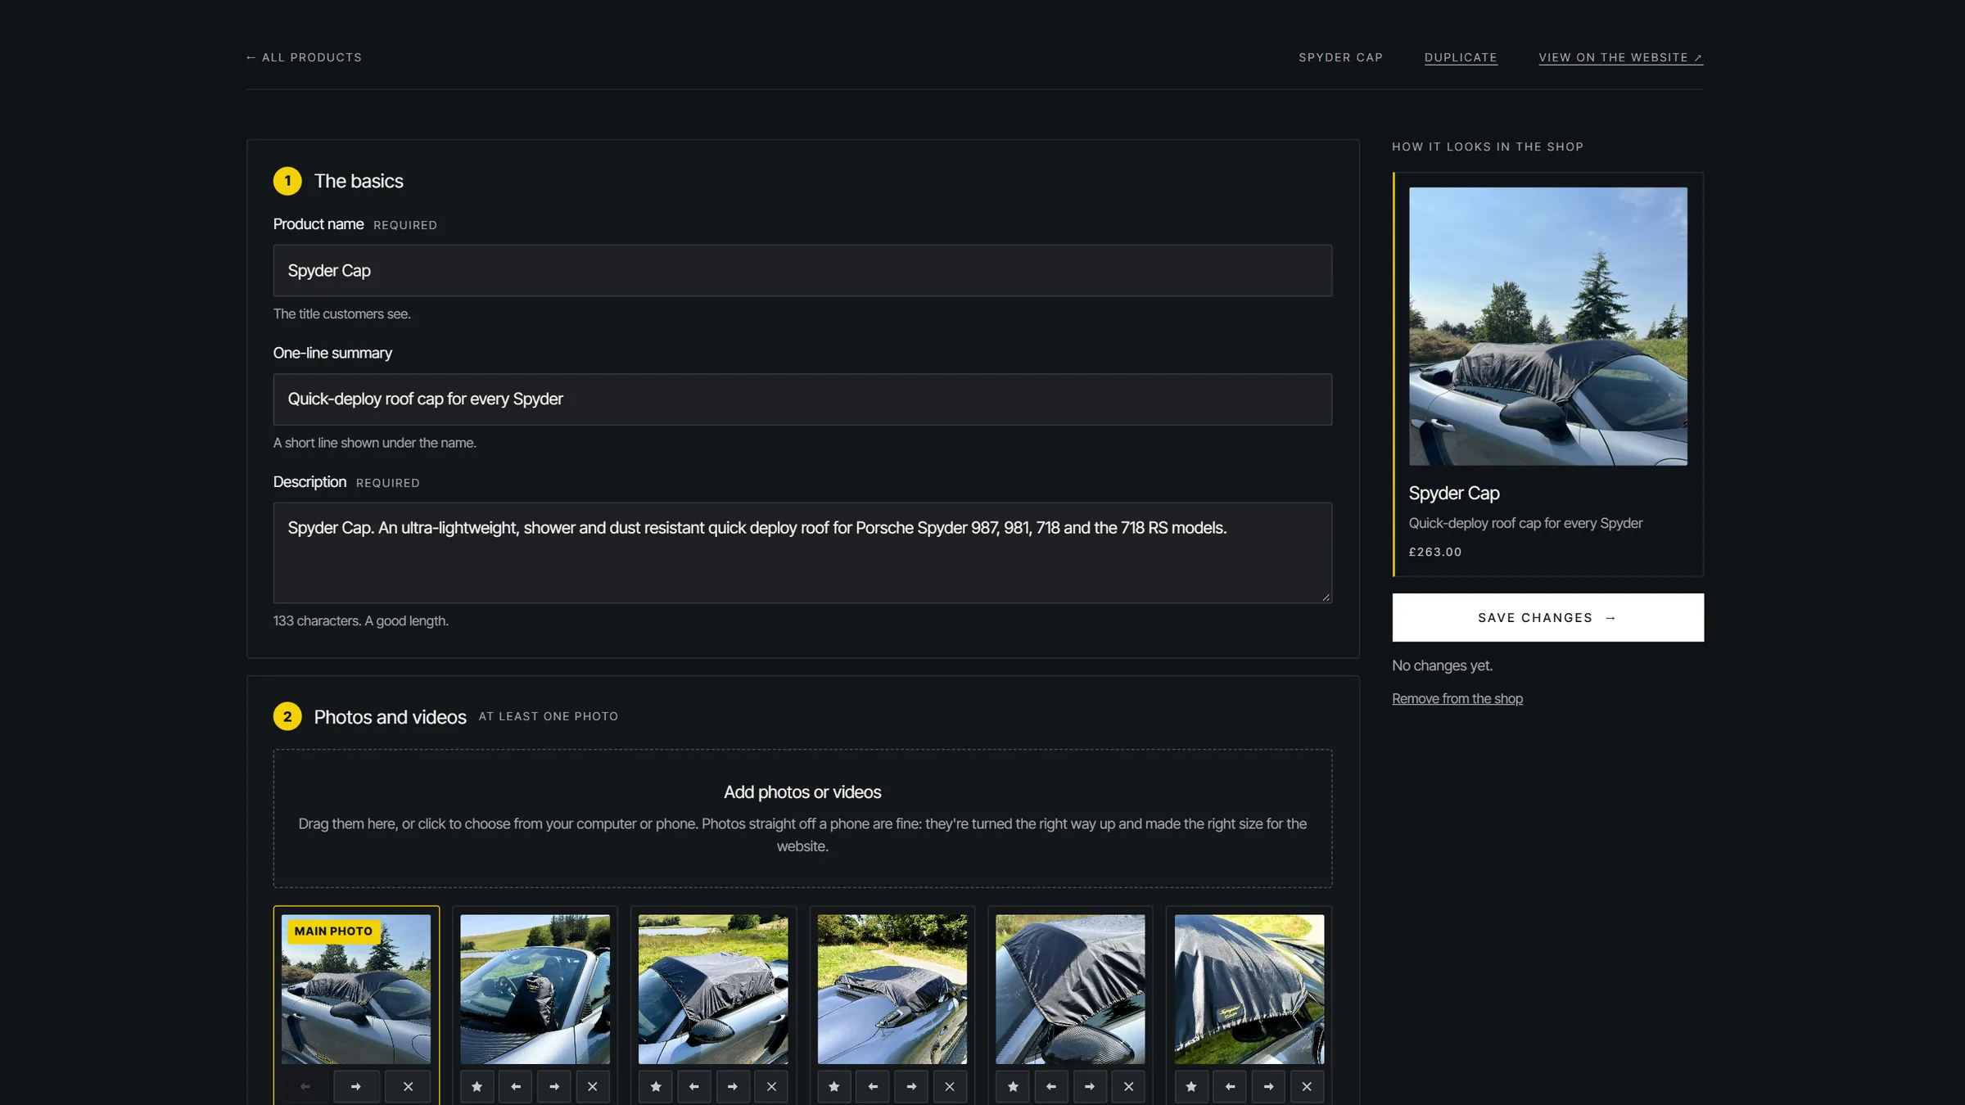Move fourth photo right
The width and height of the screenshot is (1965, 1105).
coord(911,1086)
